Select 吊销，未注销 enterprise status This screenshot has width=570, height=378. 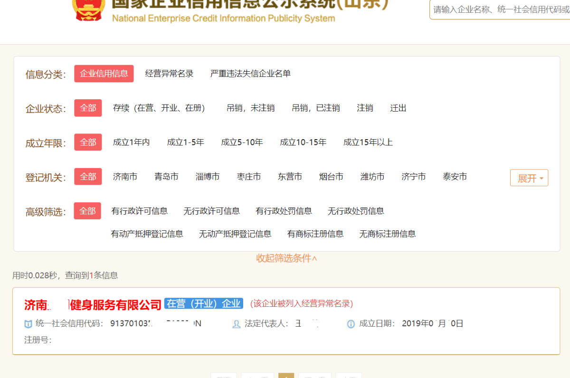point(250,108)
